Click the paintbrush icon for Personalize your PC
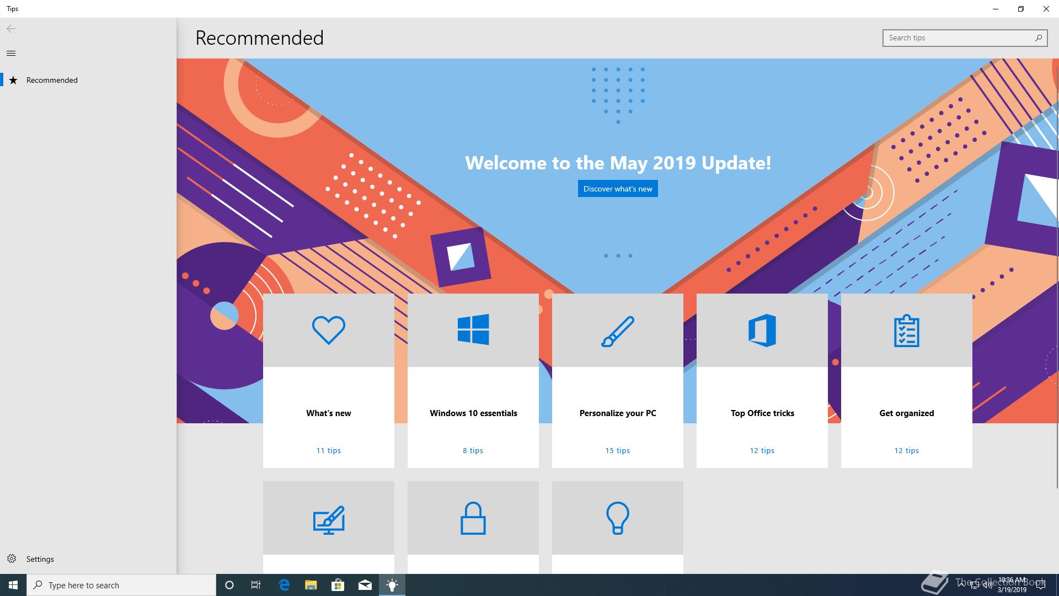Image resolution: width=1059 pixels, height=596 pixels. coord(617,331)
